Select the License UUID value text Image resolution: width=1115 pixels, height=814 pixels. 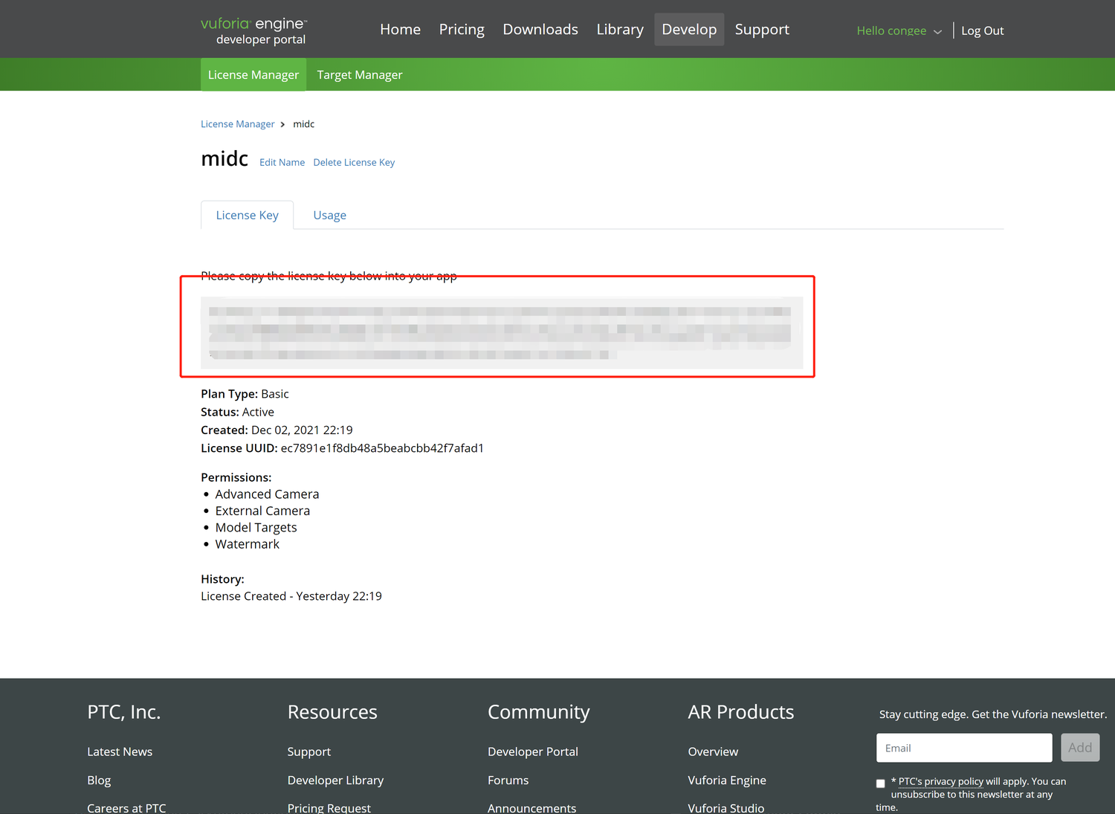[382, 448]
